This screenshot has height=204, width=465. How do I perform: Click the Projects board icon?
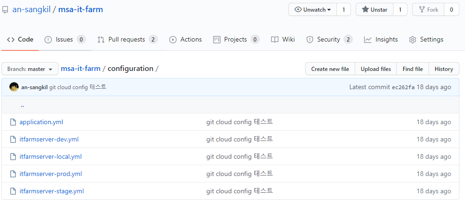coord(217,40)
